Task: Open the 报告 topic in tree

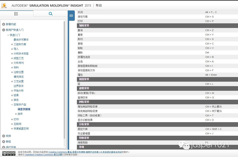Action: coord(16,100)
